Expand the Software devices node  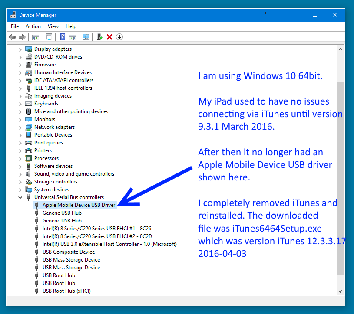20,167
